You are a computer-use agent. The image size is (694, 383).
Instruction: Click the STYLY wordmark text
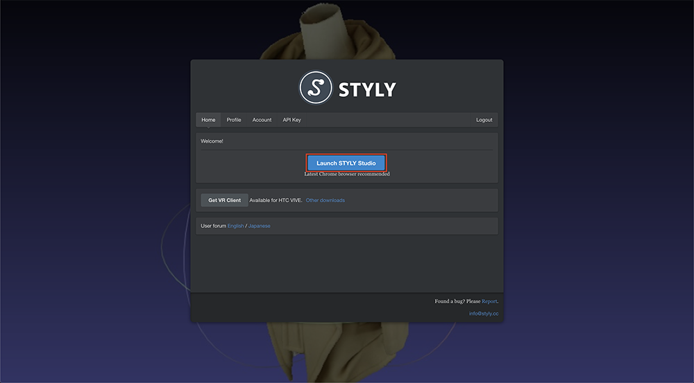tap(367, 89)
